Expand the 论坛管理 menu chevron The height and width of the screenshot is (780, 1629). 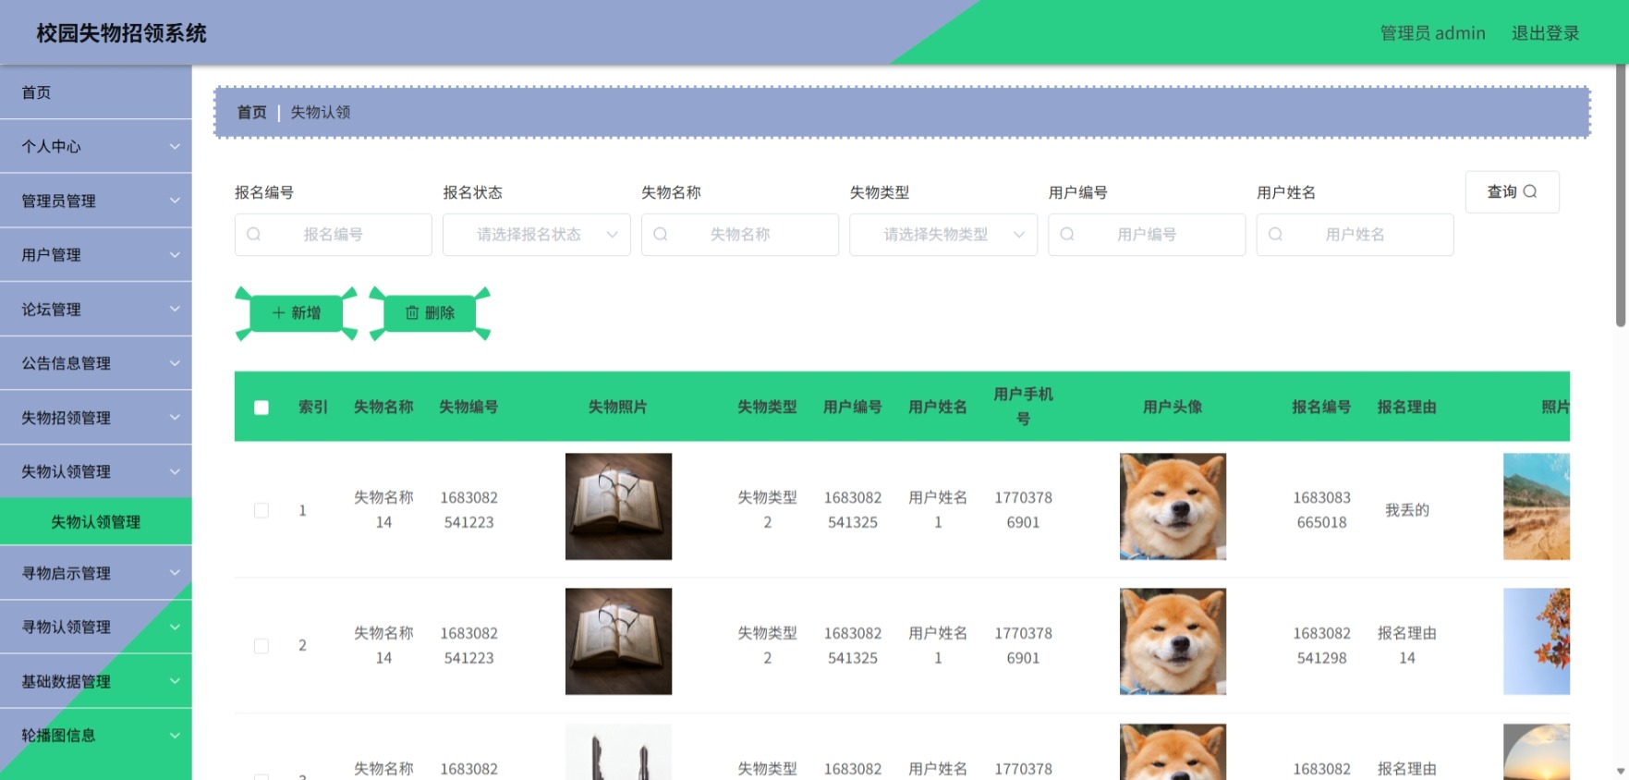(175, 309)
